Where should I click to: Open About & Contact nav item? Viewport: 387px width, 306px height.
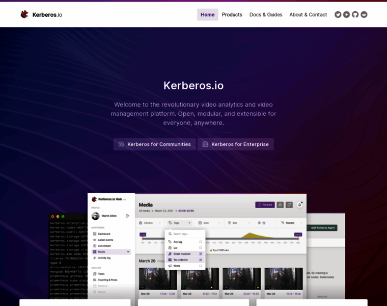tap(308, 15)
